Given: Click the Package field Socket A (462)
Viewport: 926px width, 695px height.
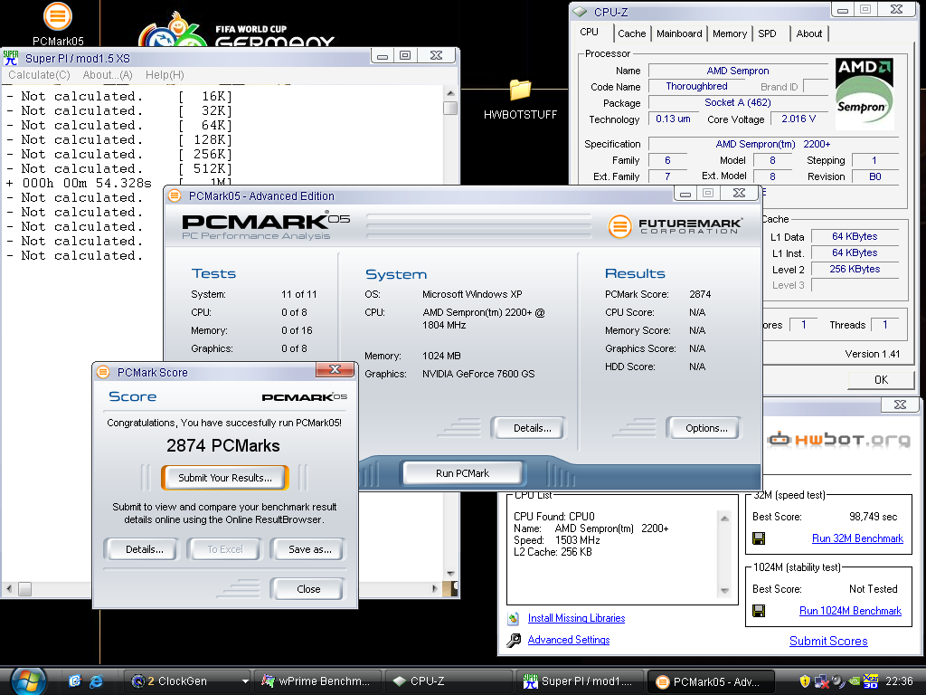Looking at the screenshot, I should point(738,102).
